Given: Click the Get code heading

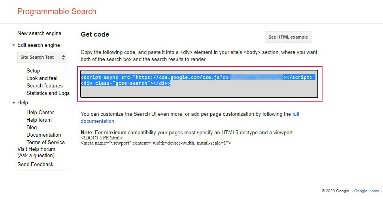Looking at the screenshot, I should [x=95, y=35].
